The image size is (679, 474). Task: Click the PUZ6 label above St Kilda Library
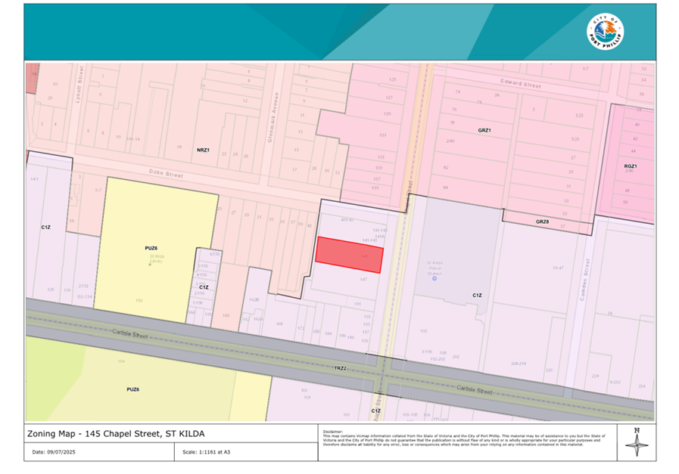coord(150,247)
